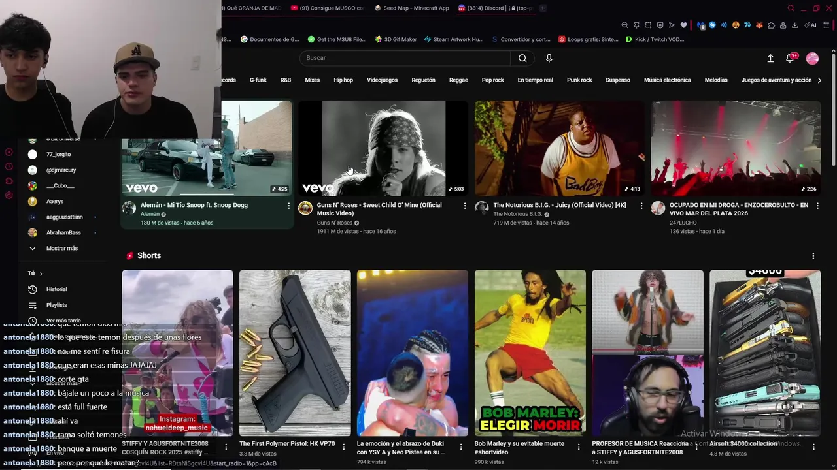Viewport: 837px width, 470px height.
Task: Select the G-funk chip
Action: 258,80
